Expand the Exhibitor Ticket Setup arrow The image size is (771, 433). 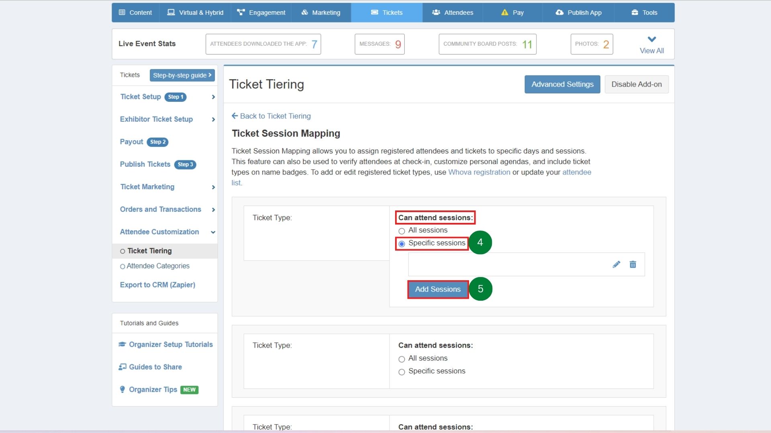click(x=213, y=119)
